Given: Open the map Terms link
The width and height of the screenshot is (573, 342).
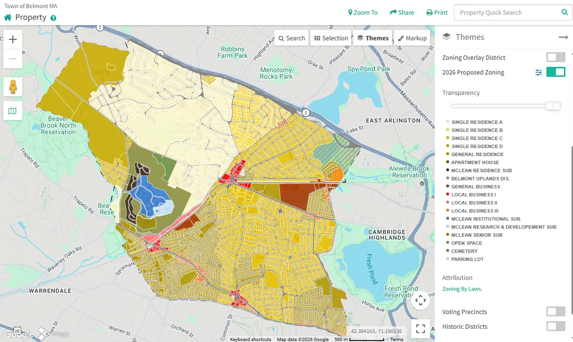Looking at the screenshot, I should (x=396, y=339).
